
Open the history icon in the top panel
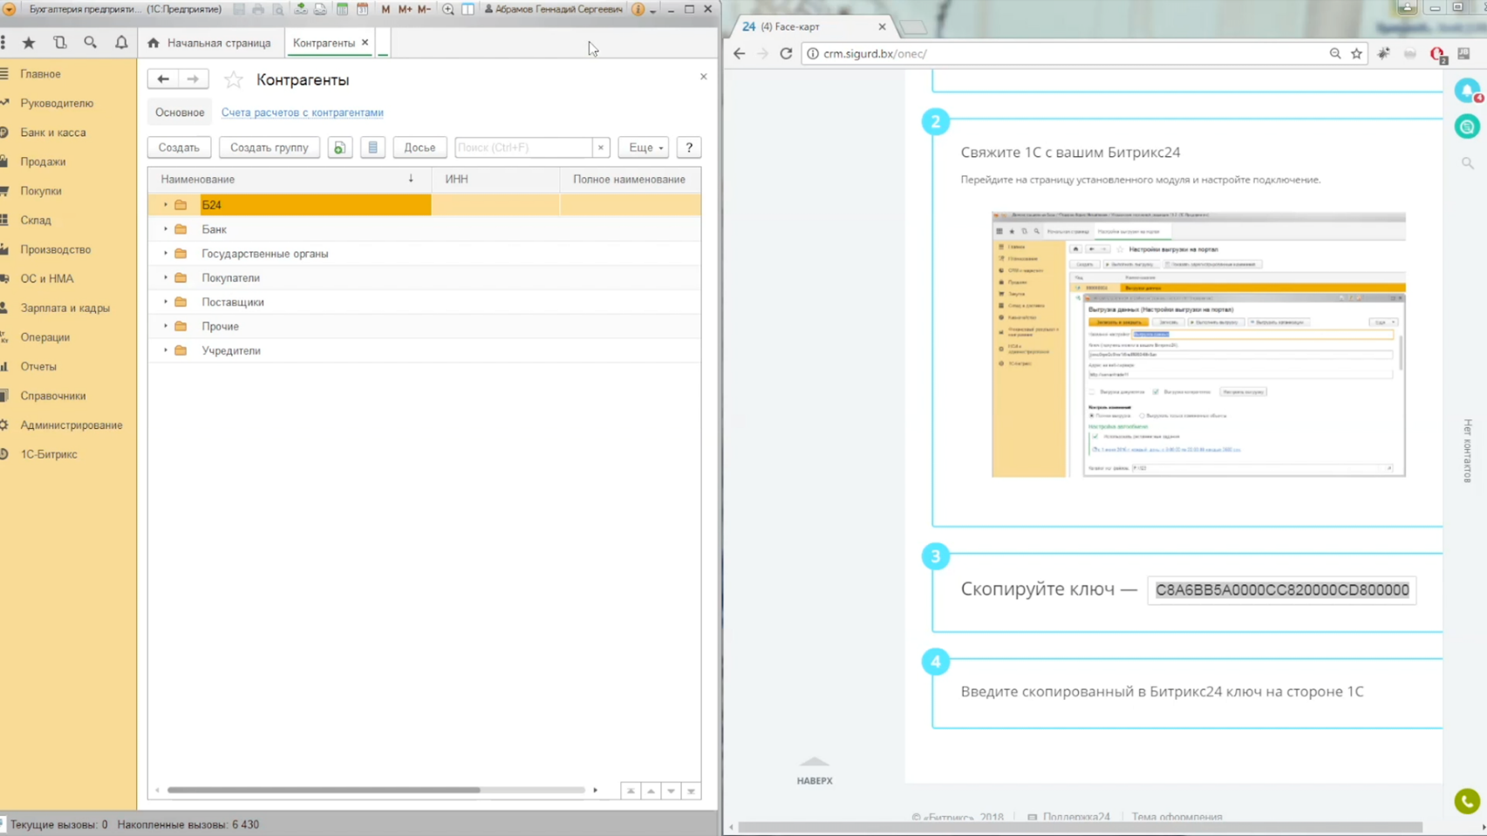click(59, 43)
